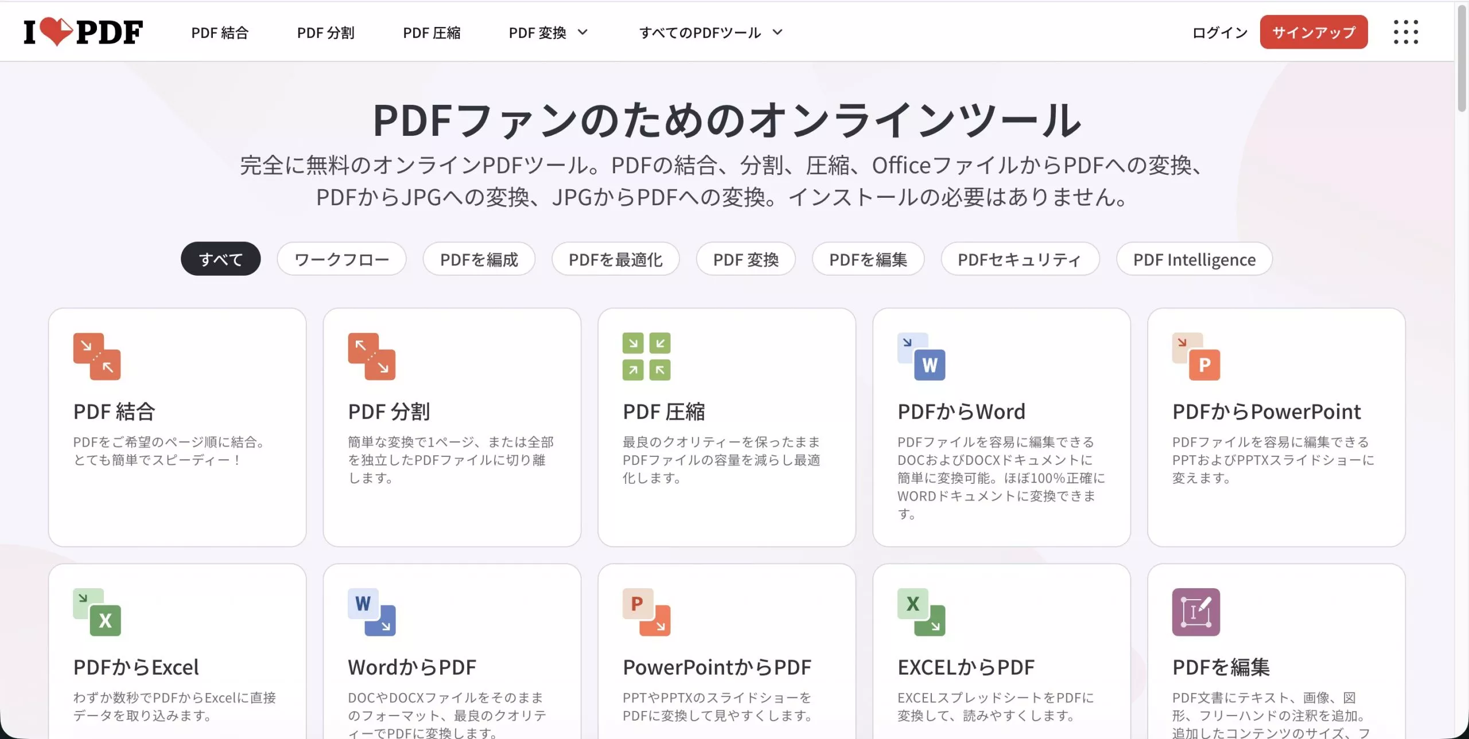This screenshot has height=739, width=1469.
Task: Click the PDF 分割 split icon
Action: pos(372,356)
